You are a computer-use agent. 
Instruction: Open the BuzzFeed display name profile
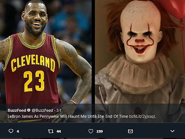[x=17, y=110]
